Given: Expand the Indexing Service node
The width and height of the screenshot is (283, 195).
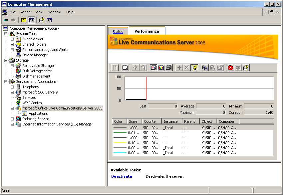Looking at the screenshot, I should pos(12,119).
